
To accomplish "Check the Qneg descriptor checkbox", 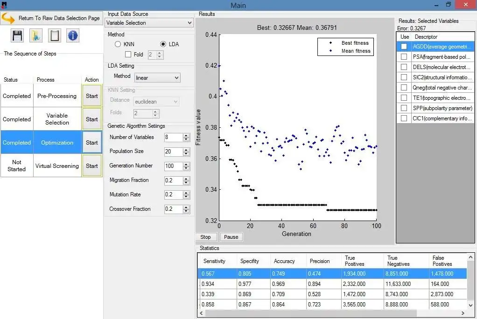I will click(404, 88).
